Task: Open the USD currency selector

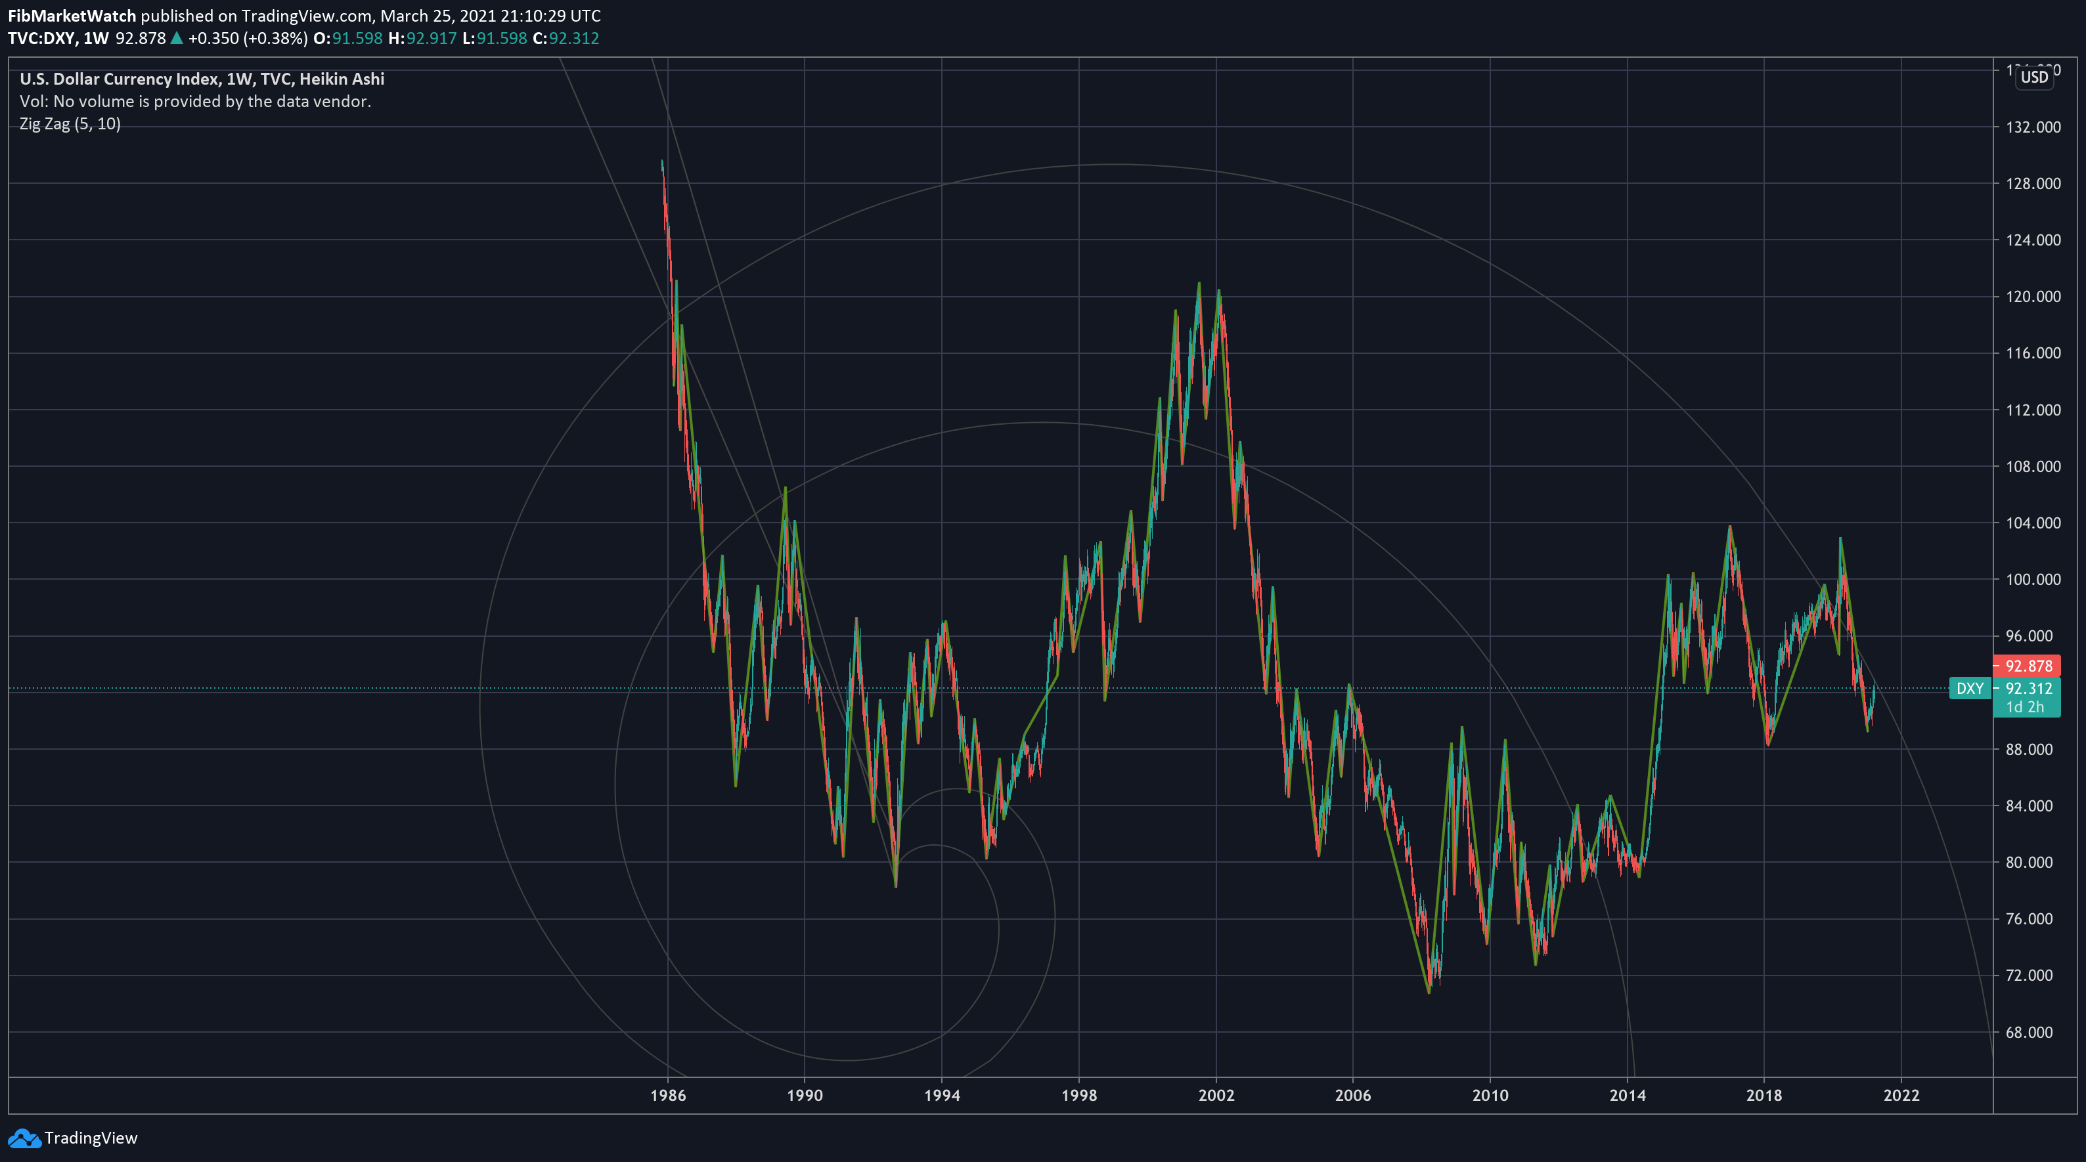Action: 2034,77
